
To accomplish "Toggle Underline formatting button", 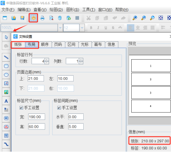I will pos(106,28).
